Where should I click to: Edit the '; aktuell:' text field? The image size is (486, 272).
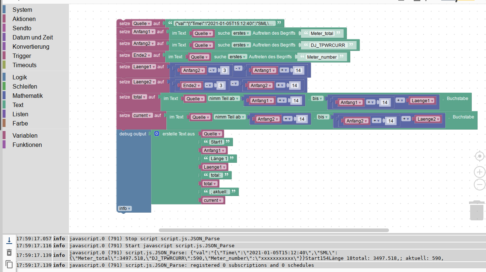pos(220,192)
